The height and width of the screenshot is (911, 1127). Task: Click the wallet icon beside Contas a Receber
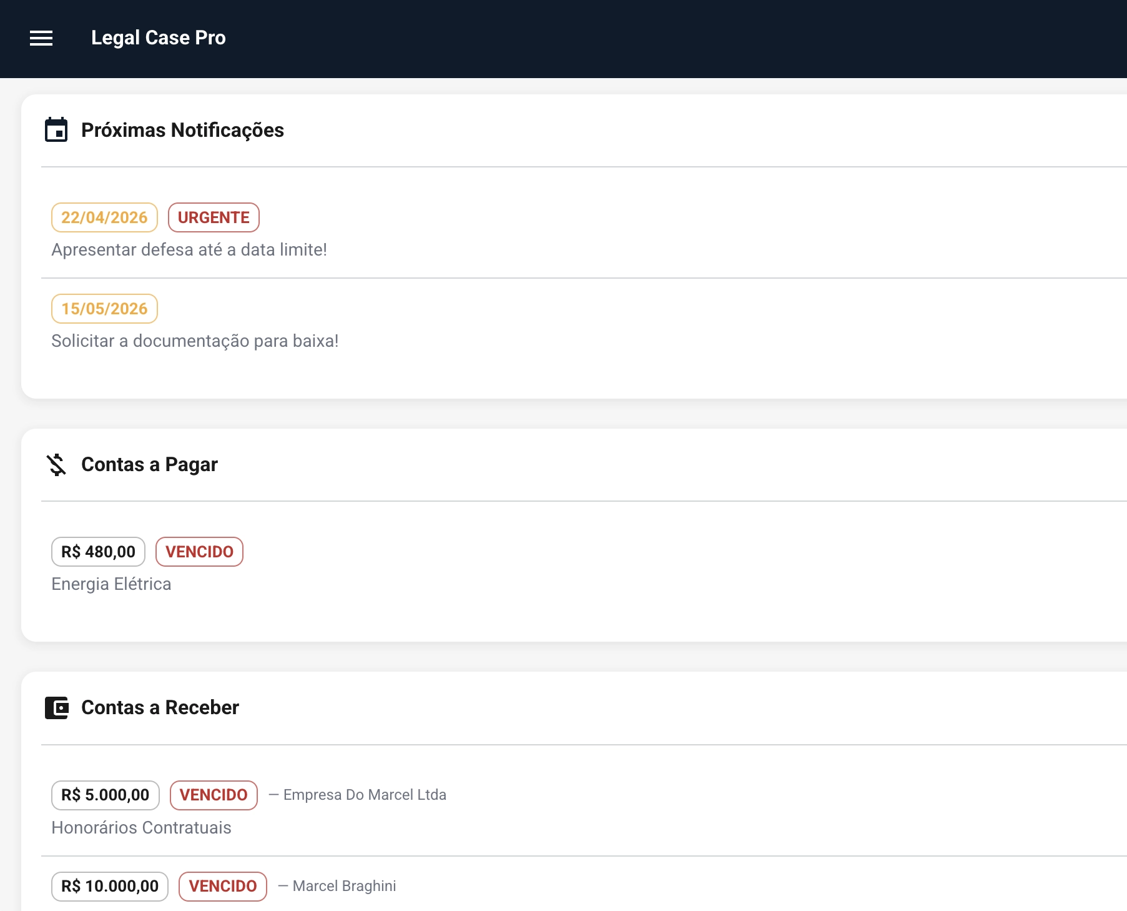56,708
